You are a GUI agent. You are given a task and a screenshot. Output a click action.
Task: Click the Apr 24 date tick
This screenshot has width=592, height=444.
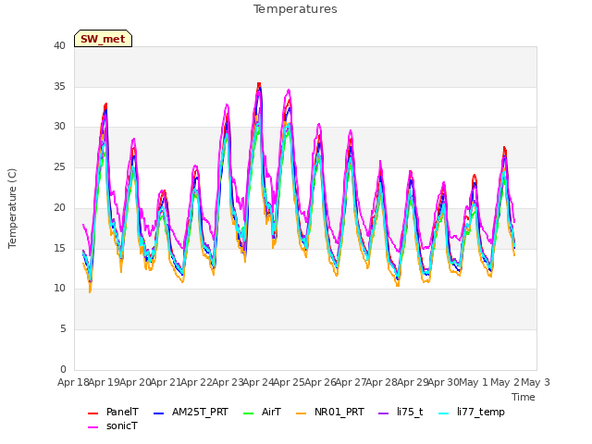coord(259,382)
